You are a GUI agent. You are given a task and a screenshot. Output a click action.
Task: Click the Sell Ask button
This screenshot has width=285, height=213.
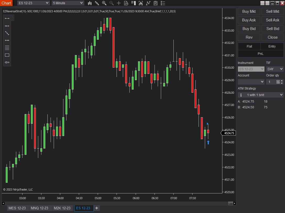tap(272, 20)
